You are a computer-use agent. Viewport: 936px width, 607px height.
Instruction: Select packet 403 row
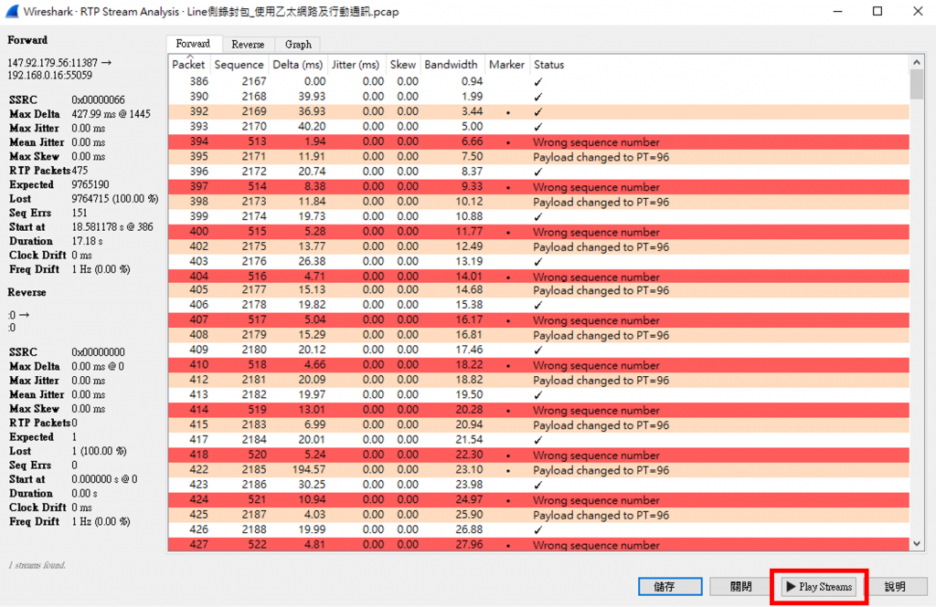pos(538,261)
